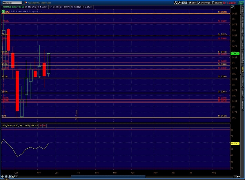Open the Times And Sales sidebar tab
The height and width of the screenshot is (180, 245).
(x=242, y=25)
